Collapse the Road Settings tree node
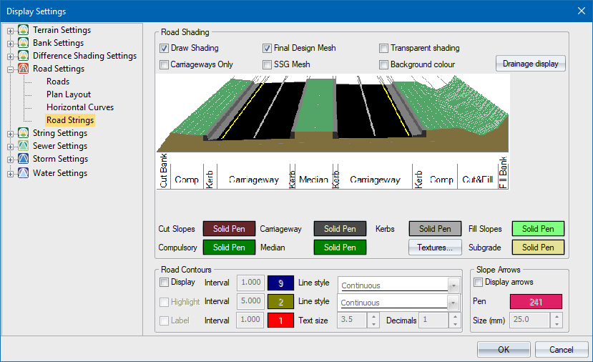Screen dimensions: 593x362 click(10, 69)
